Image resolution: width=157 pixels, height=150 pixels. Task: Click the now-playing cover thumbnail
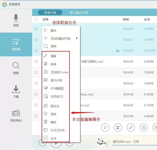coord(102,142)
